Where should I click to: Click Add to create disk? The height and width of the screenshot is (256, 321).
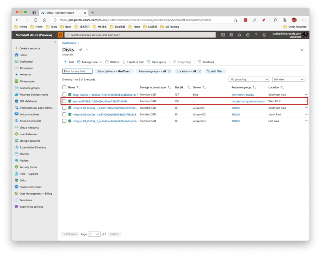[x=69, y=62]
